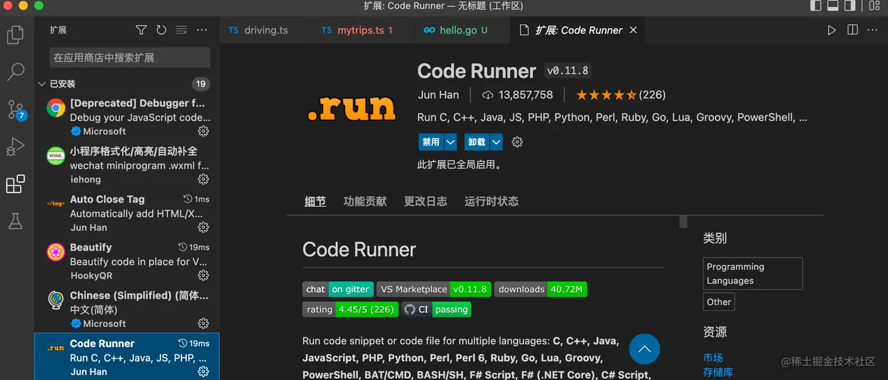The image size is (888, 380).
Task: Switch to mytrips.ts tab
Action: pos(365,30)
